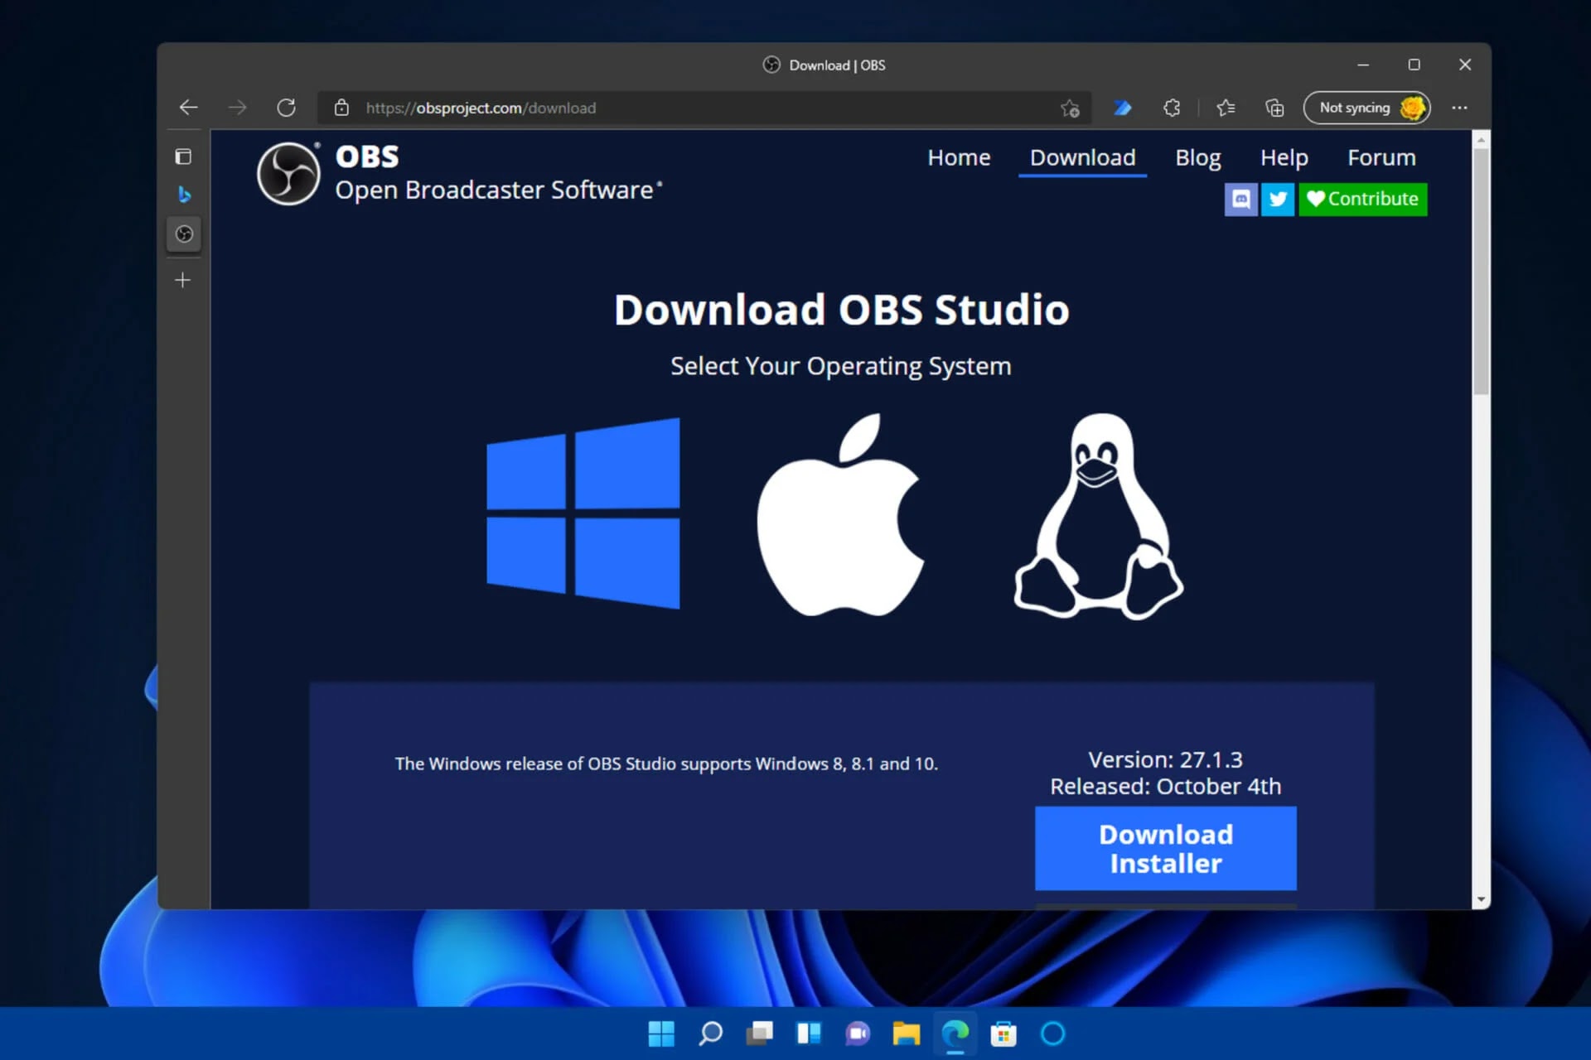Click the OBS logo in site header
This screenshot has height=1060, width=1591.
click(288, 174)
